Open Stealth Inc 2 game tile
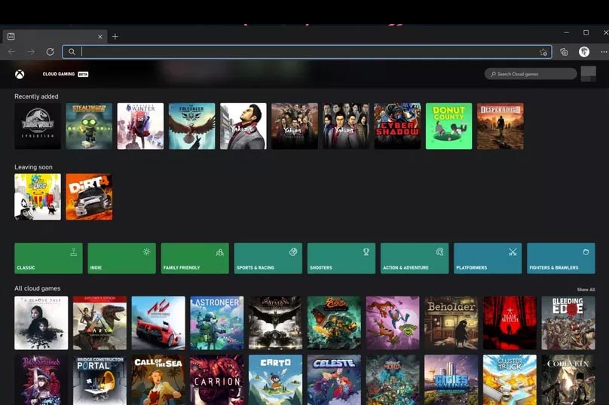Image resolution: width=609 pixels, height=405 pixels. point(89,126)
